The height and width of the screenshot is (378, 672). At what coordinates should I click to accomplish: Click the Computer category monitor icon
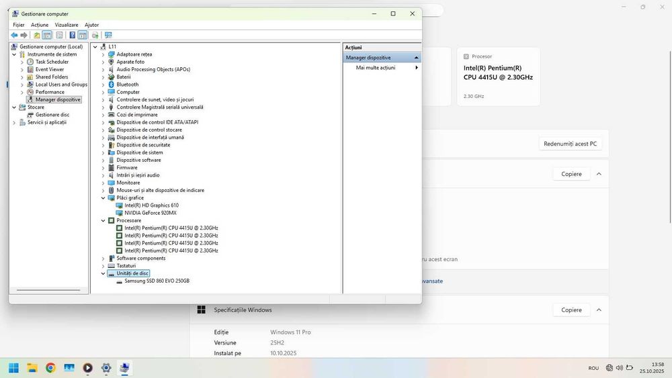tap(111, 92)
